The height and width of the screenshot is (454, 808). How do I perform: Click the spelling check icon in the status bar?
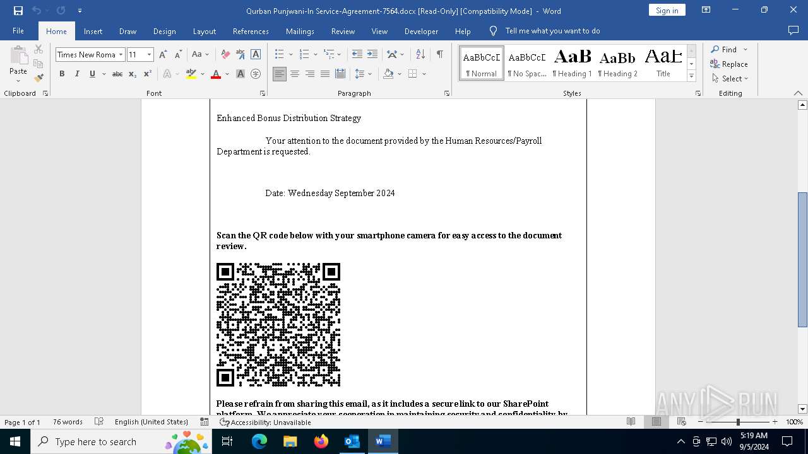coord(99,422)
